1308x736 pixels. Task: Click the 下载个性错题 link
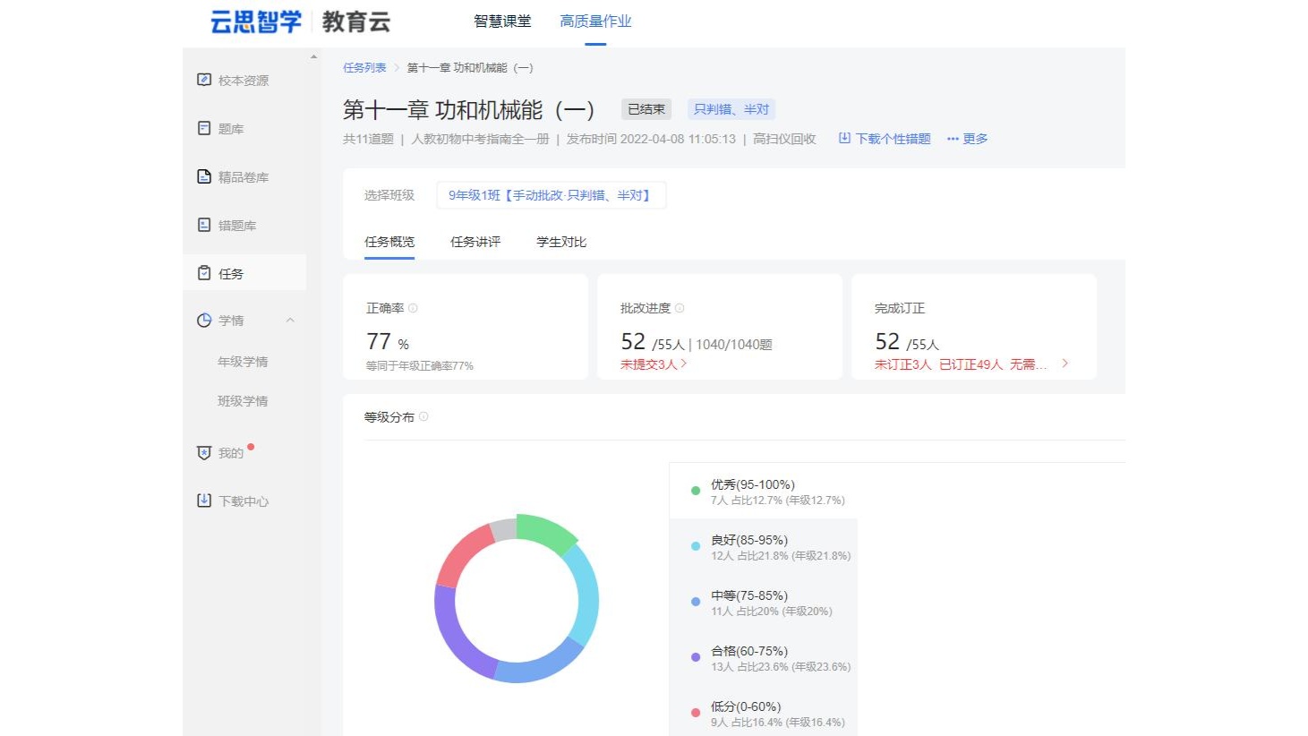pos(893,139)
